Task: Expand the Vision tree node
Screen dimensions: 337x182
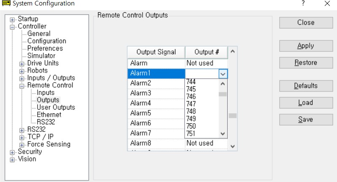Action: tap(12, 160)
